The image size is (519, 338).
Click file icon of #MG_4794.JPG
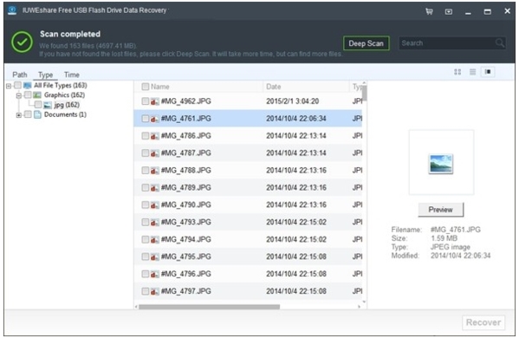(x=154, y=239)
